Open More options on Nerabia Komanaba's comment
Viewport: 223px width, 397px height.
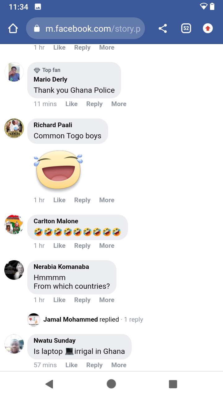(x=107, y=300)
